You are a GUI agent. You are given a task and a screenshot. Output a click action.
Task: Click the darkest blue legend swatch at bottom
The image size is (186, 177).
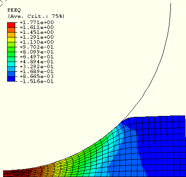click(x=11, y=79)
